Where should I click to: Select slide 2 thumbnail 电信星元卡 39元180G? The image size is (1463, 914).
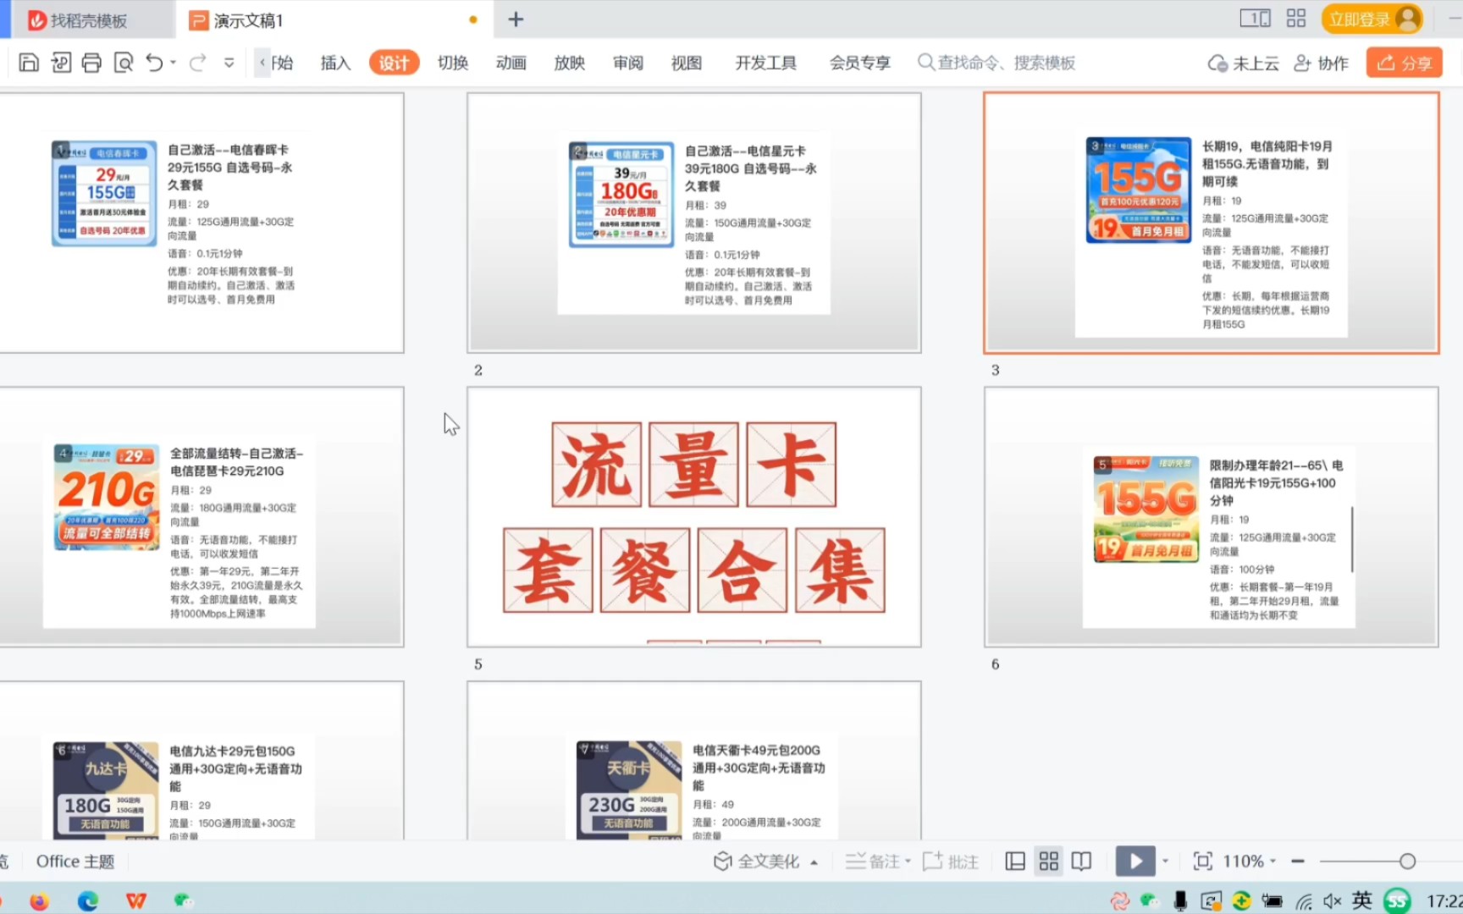(x=694, y=223)
